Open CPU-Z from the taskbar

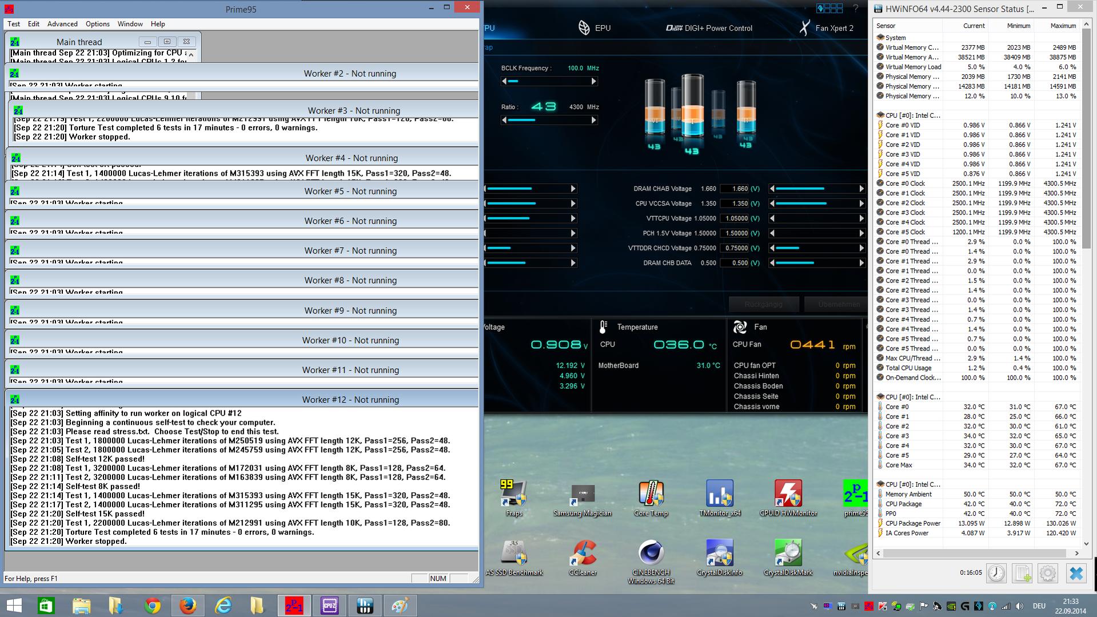coord(329,606)
